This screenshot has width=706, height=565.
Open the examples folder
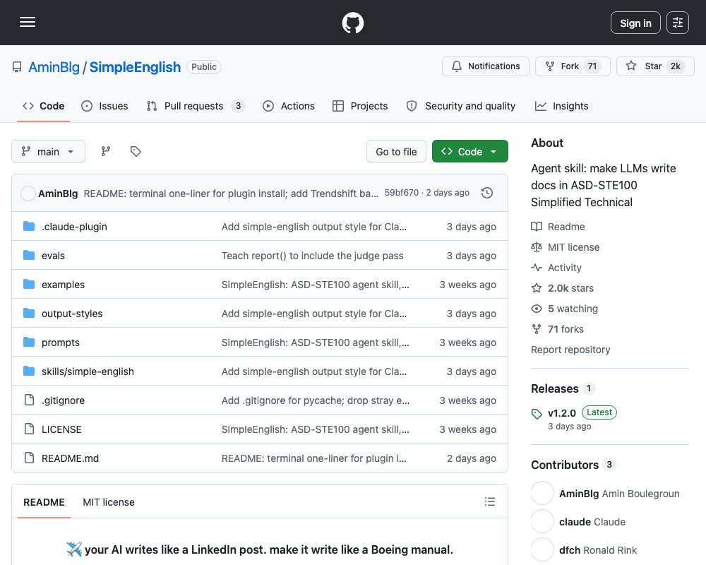63,285
